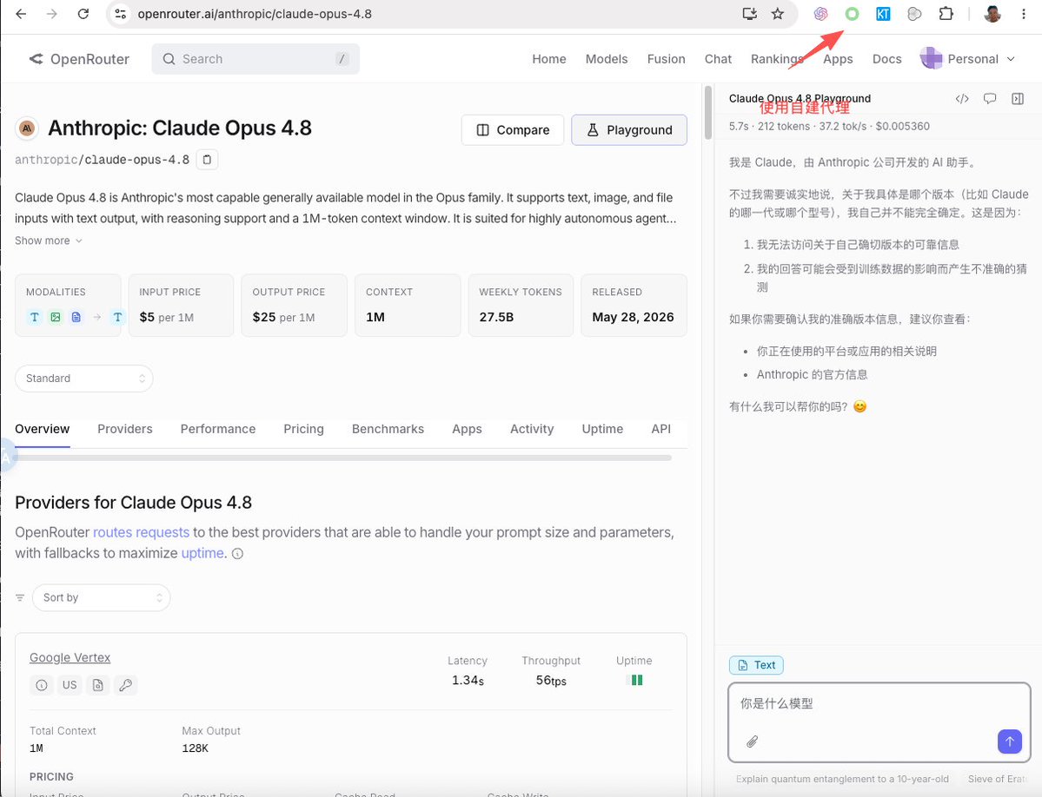This screenshot has height=797, width=1042.
Task: Open the Personal account dropdown
Action: [x=967, y=58]
